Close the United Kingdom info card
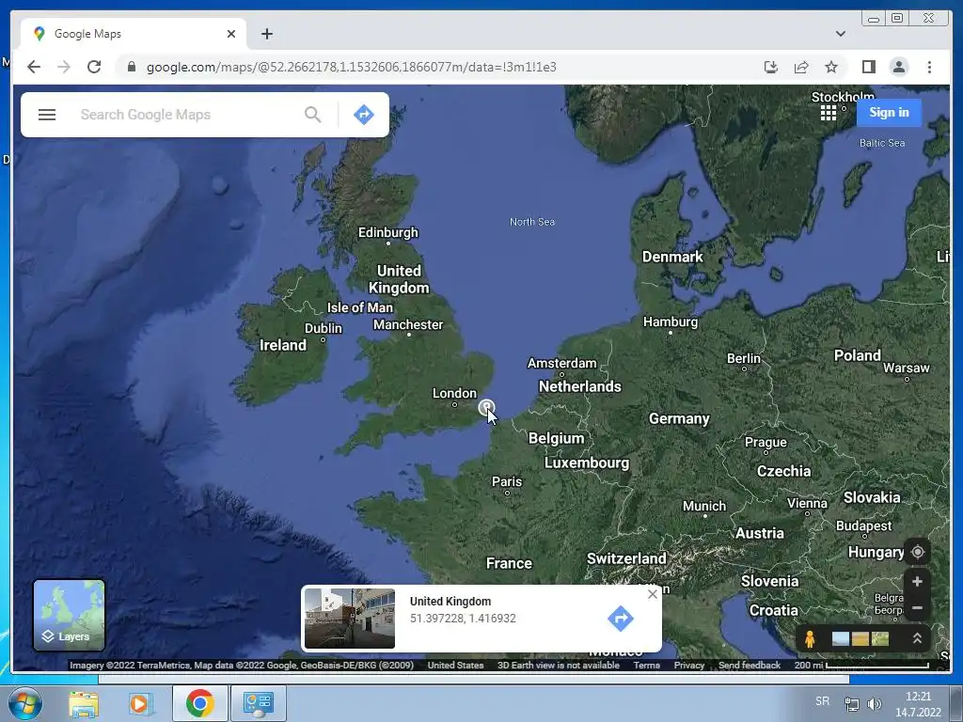 tap(653, 594)
